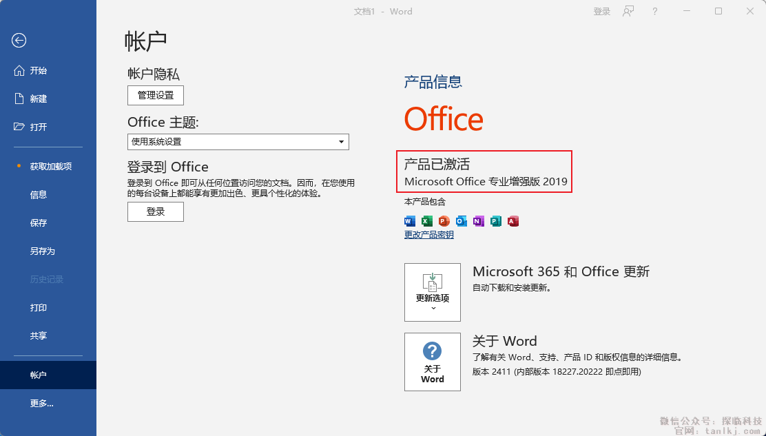Screen dimensions: 766x436
Task: Click the help question mark in title bar
Action: pos(654,11)
